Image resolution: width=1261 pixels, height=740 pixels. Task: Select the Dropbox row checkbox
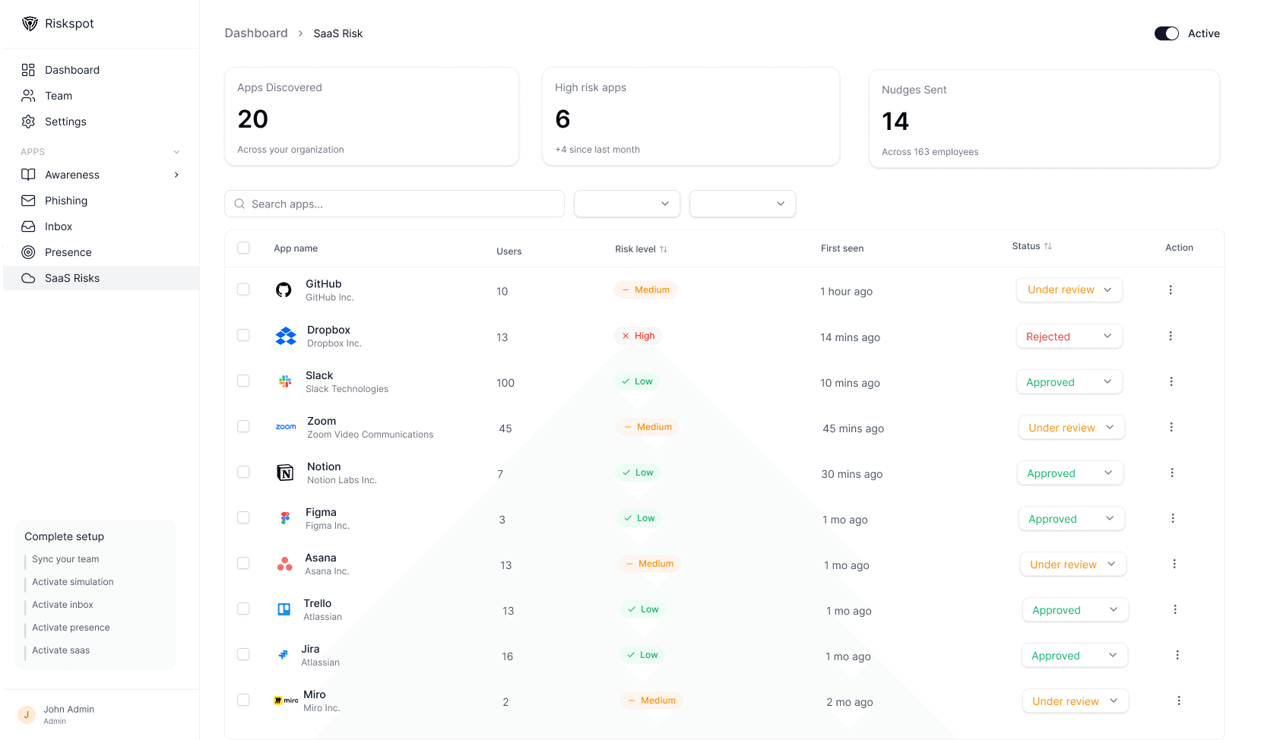(243, 335)
